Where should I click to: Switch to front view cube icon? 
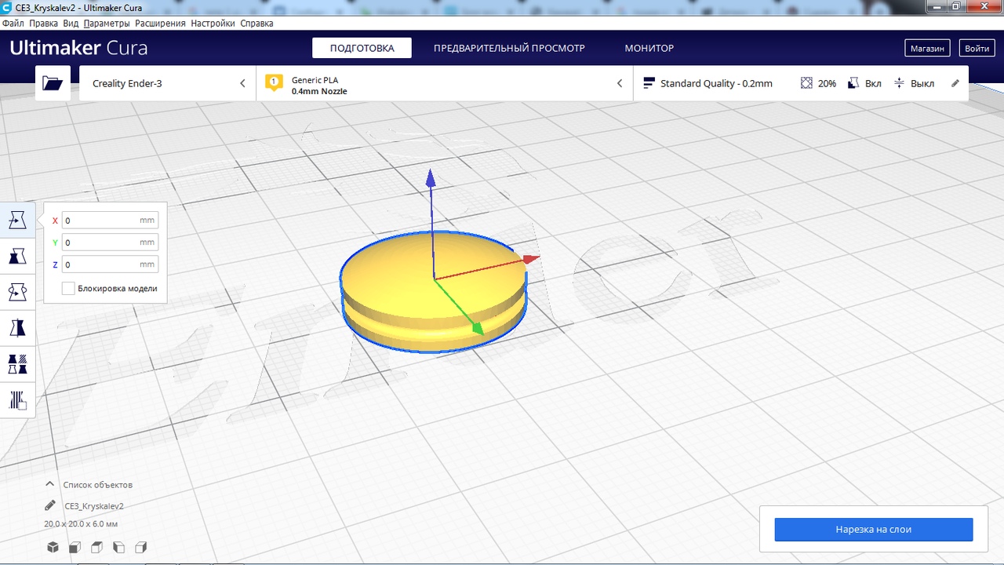[75, 547]
